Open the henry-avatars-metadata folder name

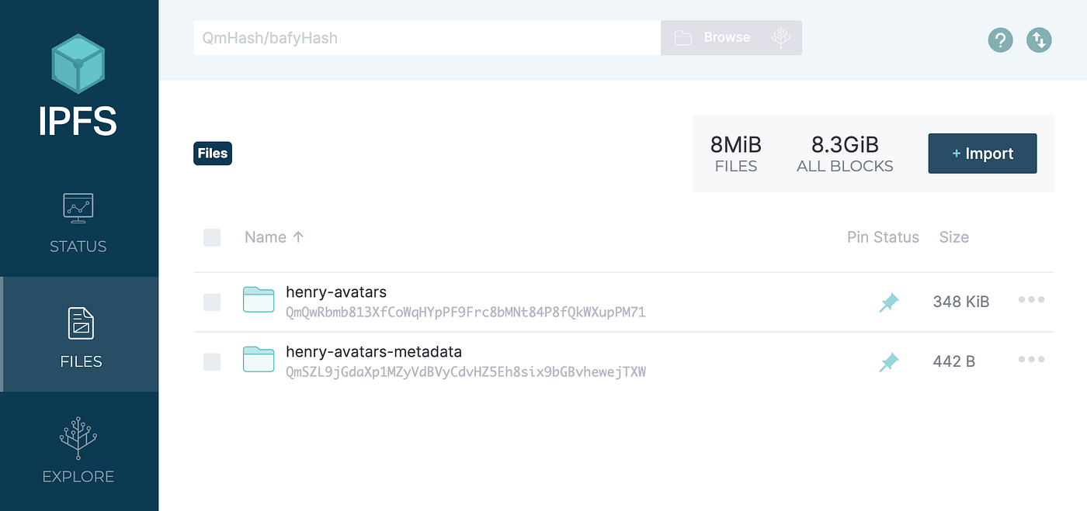point(373,352)
